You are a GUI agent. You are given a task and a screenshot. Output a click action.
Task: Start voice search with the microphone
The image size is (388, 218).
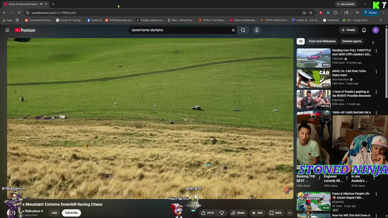tap(257, 30)
